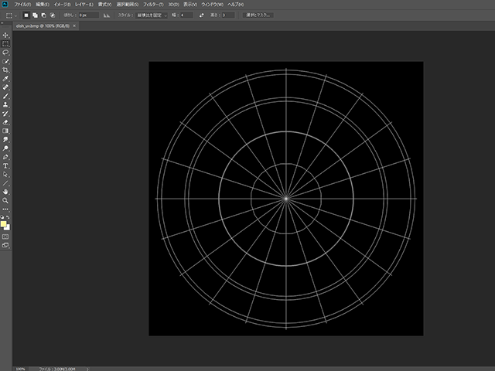Click the Photoshop app icon in menu bar

[x=5, y=5]
